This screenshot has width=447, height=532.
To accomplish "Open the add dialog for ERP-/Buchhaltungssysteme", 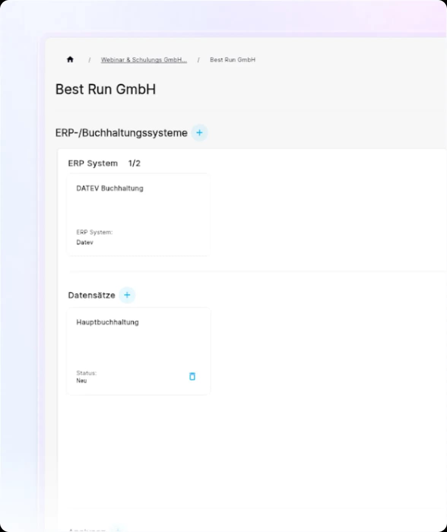I will [199, 133].
